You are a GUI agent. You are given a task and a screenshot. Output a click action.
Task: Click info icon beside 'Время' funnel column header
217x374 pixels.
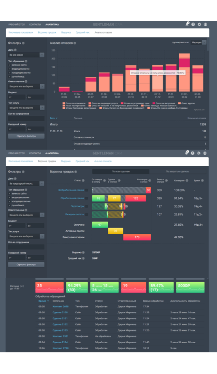202,181
